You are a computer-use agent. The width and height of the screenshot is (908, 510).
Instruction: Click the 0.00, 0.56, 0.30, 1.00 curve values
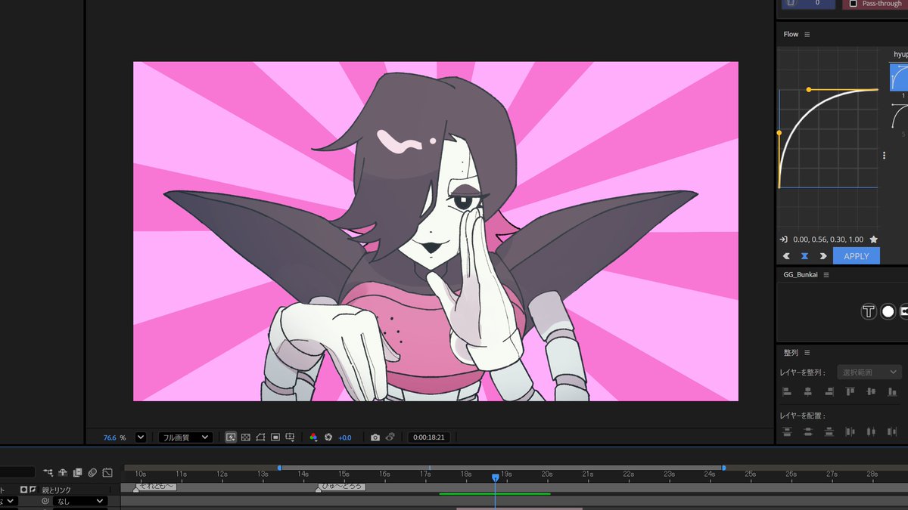click(x=827, y=240)
